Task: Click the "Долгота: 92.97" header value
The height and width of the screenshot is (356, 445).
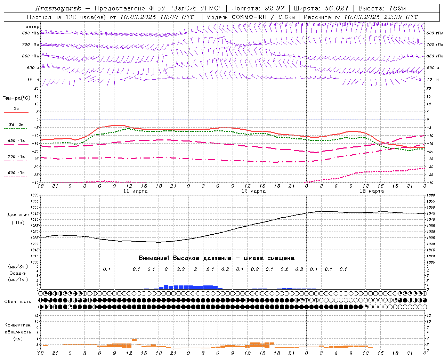Action: (x=258, y=8)
